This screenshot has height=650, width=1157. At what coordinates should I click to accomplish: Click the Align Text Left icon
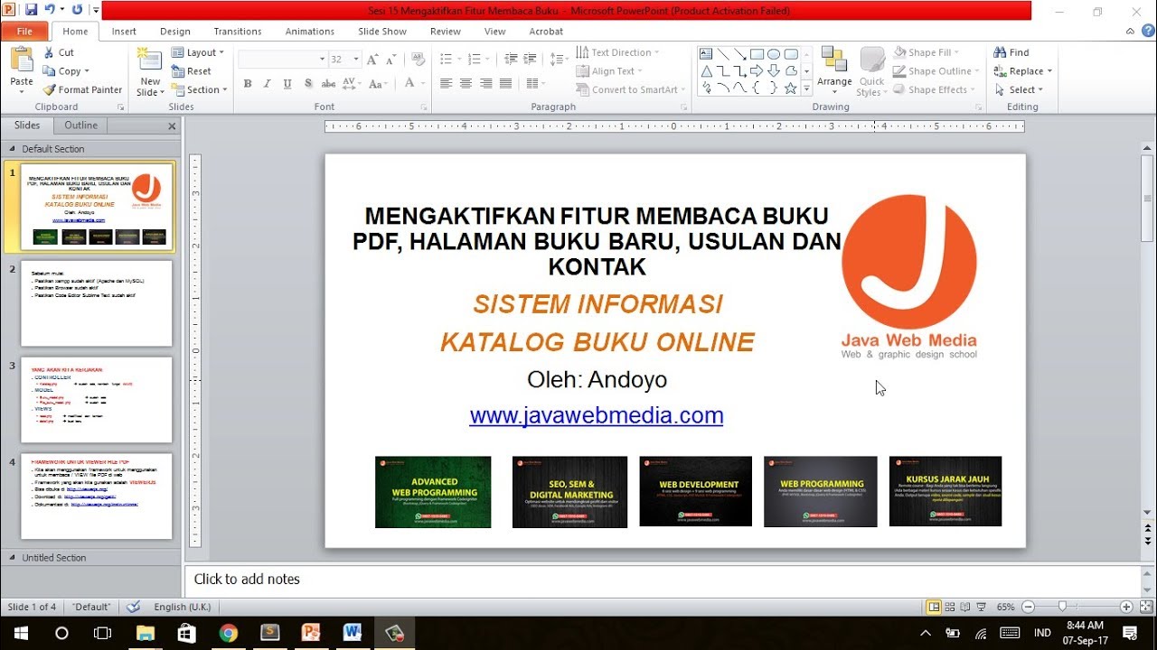click(x=446, y=83)
